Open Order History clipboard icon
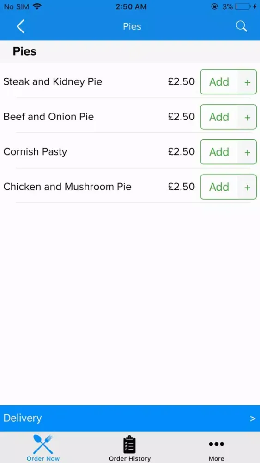Screen dimensions: 260x463 point(130,444)
